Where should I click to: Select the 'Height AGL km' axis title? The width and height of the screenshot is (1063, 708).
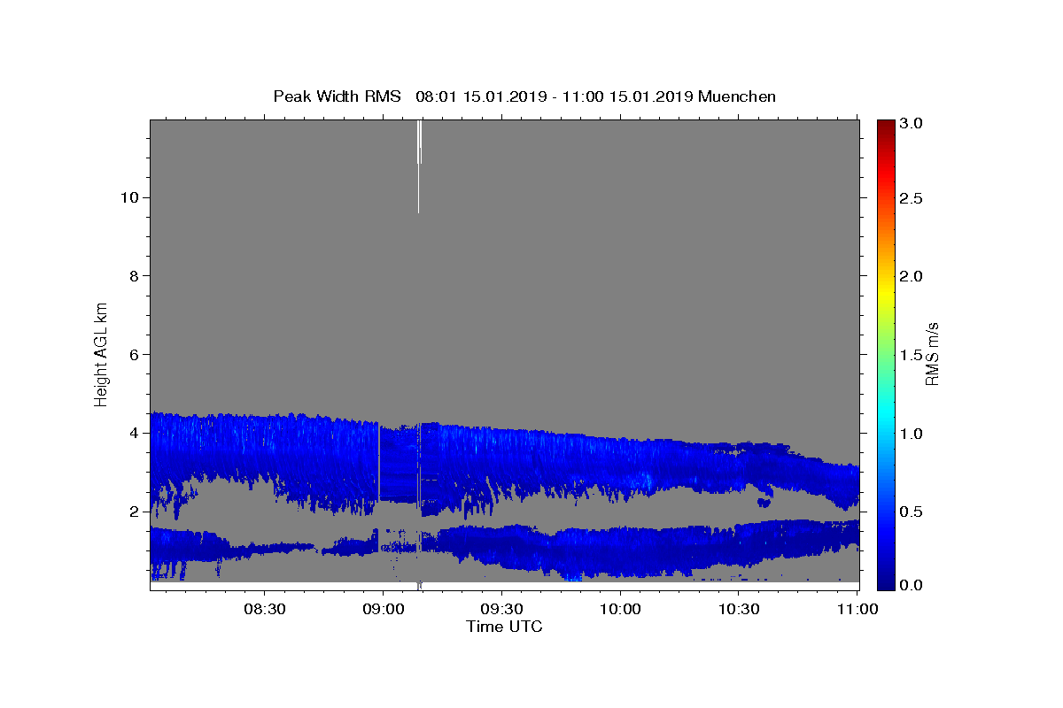click(x=101, y=354)
